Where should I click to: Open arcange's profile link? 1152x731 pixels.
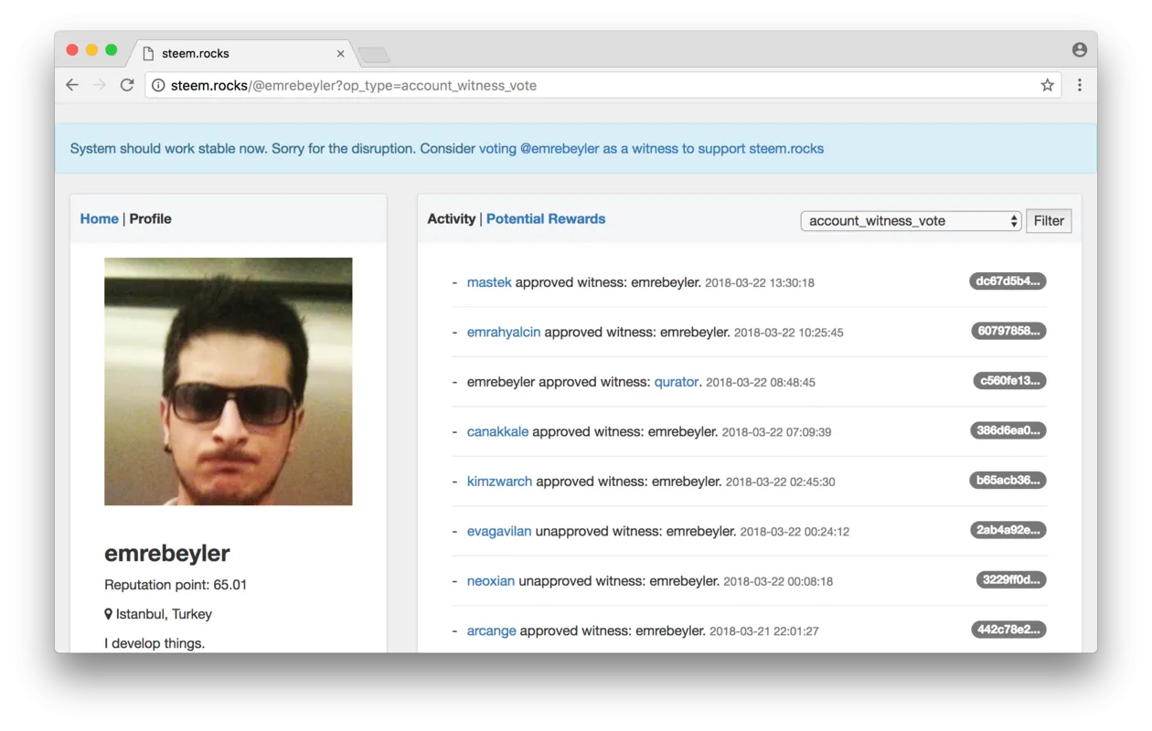point(491,630)
